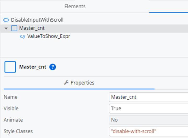
Task: Click the Visible property field showing True
Action: point(148,109)
